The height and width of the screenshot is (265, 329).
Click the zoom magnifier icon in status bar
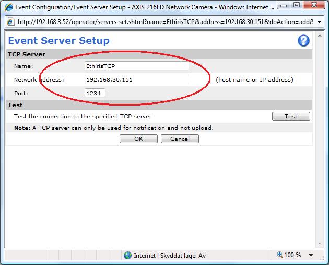coord(280,255)
